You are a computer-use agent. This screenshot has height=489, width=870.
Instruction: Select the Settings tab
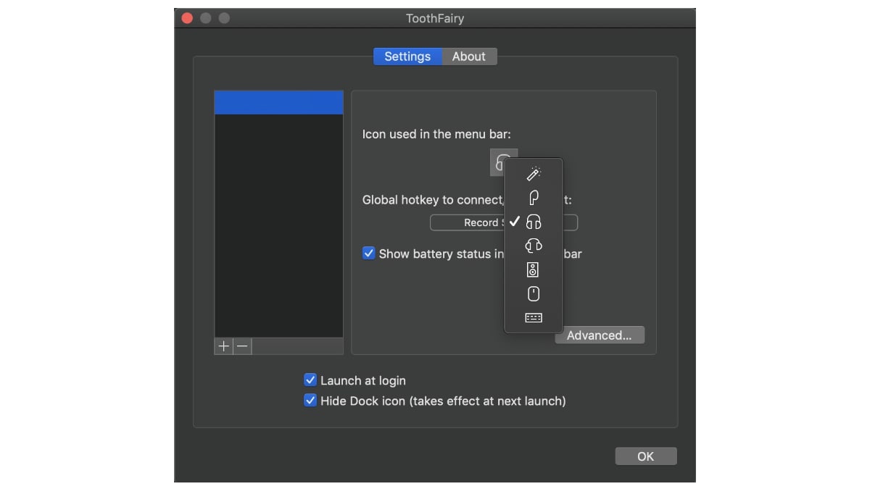coord(407,57)
